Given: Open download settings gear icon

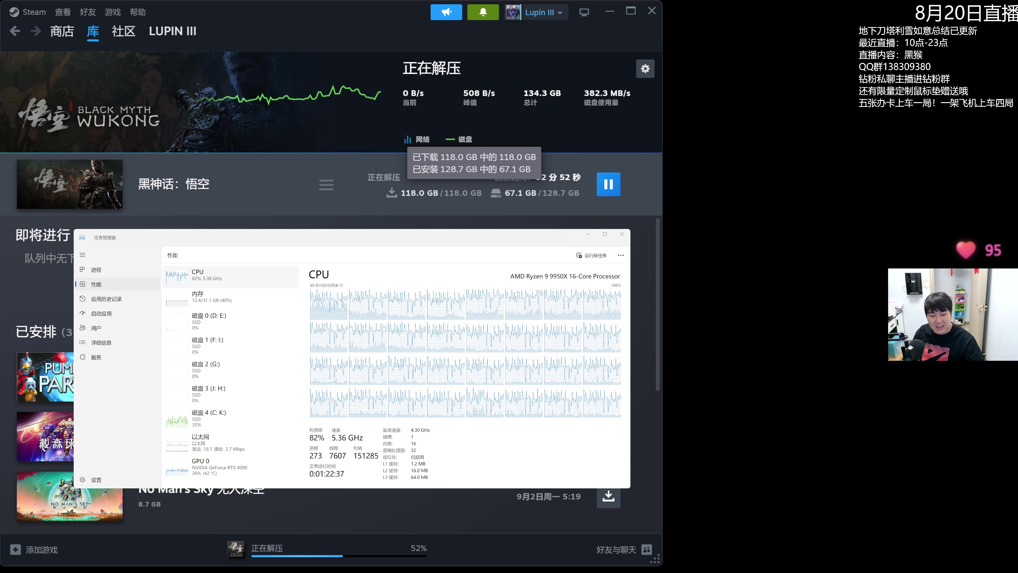Looking at the screenshot, I should click(x=645, y=69).
